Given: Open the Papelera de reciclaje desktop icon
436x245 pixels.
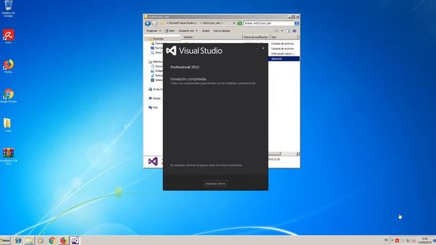Looking at the screenshot, I should coord(8,8).
